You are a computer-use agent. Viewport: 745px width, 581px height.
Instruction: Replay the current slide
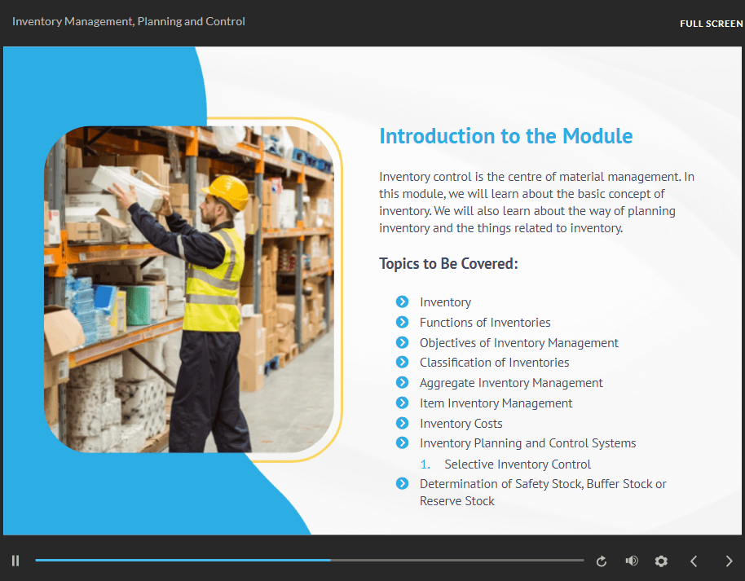pyautogui.click(x=601, y=561)
